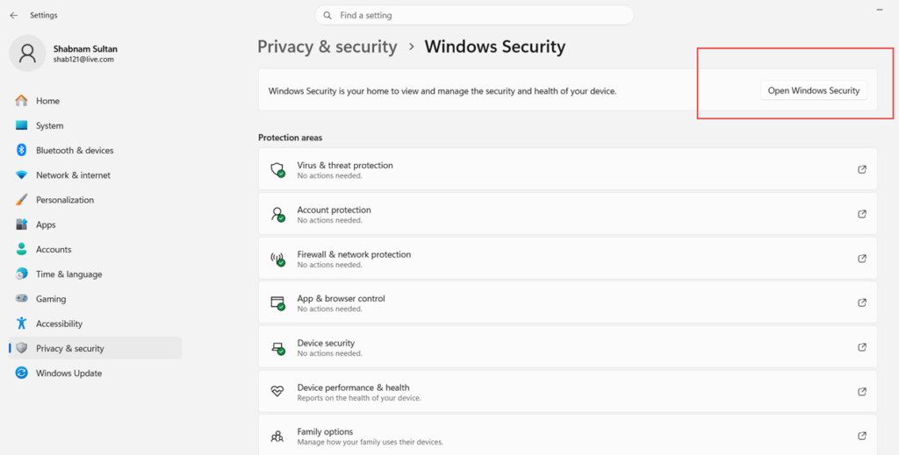The width and height of the screenshot is (899, 455).
Task: Select Personalization in sidebar
Action: (95, 200)
